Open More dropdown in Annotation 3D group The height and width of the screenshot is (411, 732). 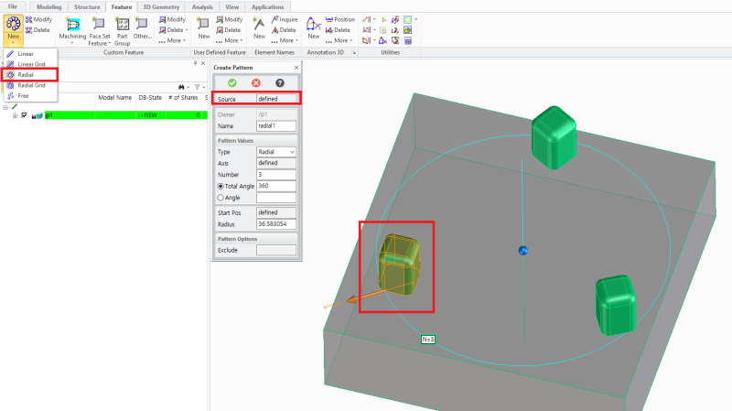click(339, 40)
